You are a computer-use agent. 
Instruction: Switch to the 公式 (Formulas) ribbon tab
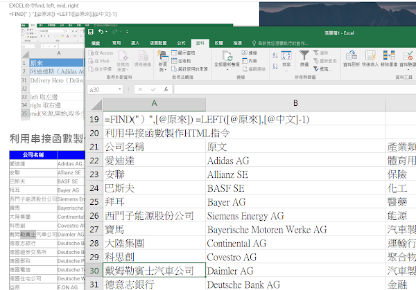[181, 43]
